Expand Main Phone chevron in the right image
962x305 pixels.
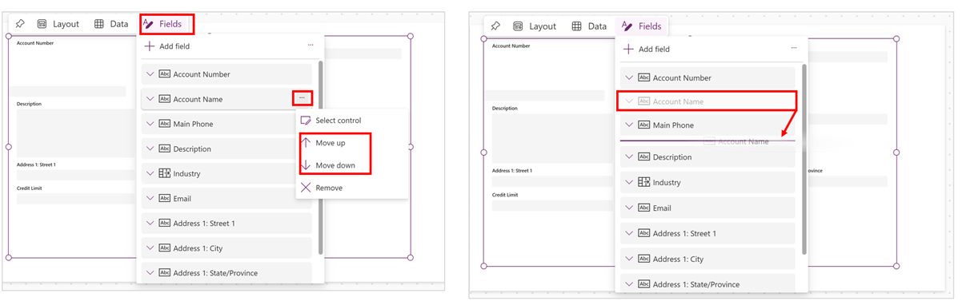629,125
